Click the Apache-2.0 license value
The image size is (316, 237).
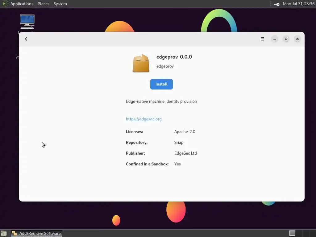click(185, 131)
